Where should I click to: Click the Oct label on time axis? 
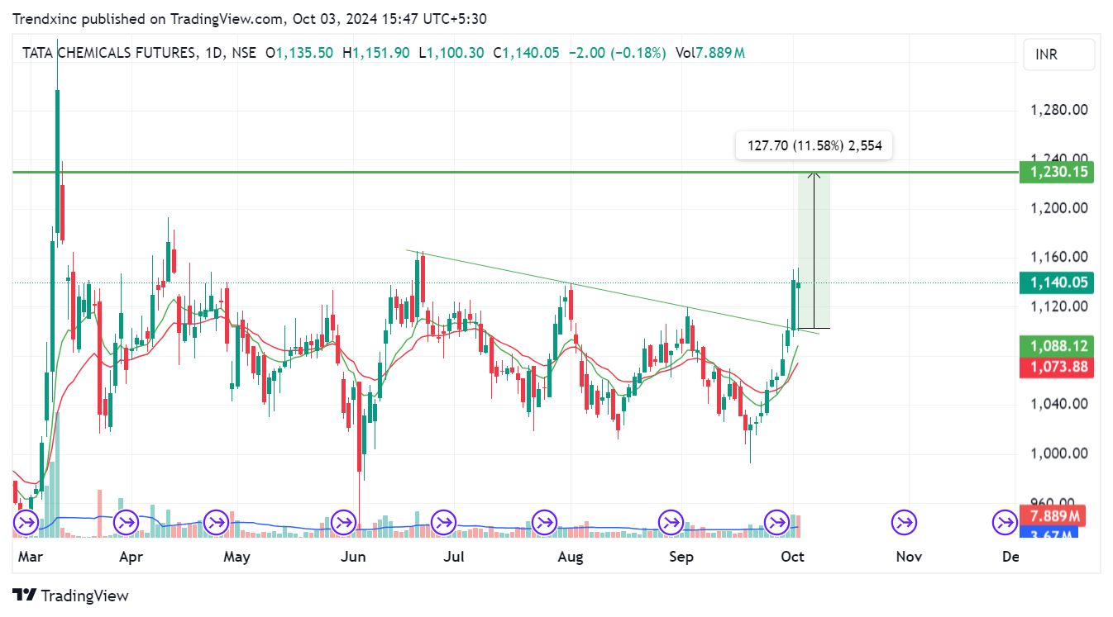793,557
